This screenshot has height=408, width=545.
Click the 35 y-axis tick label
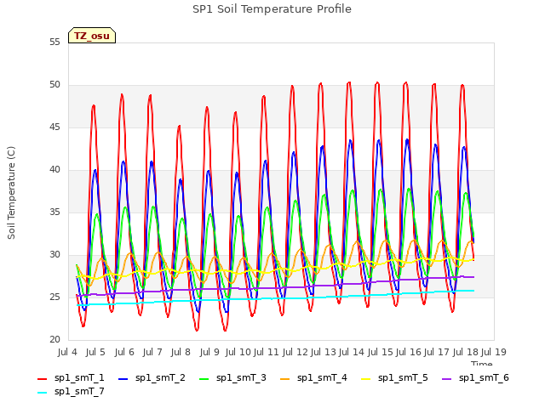tap(54, 212)
